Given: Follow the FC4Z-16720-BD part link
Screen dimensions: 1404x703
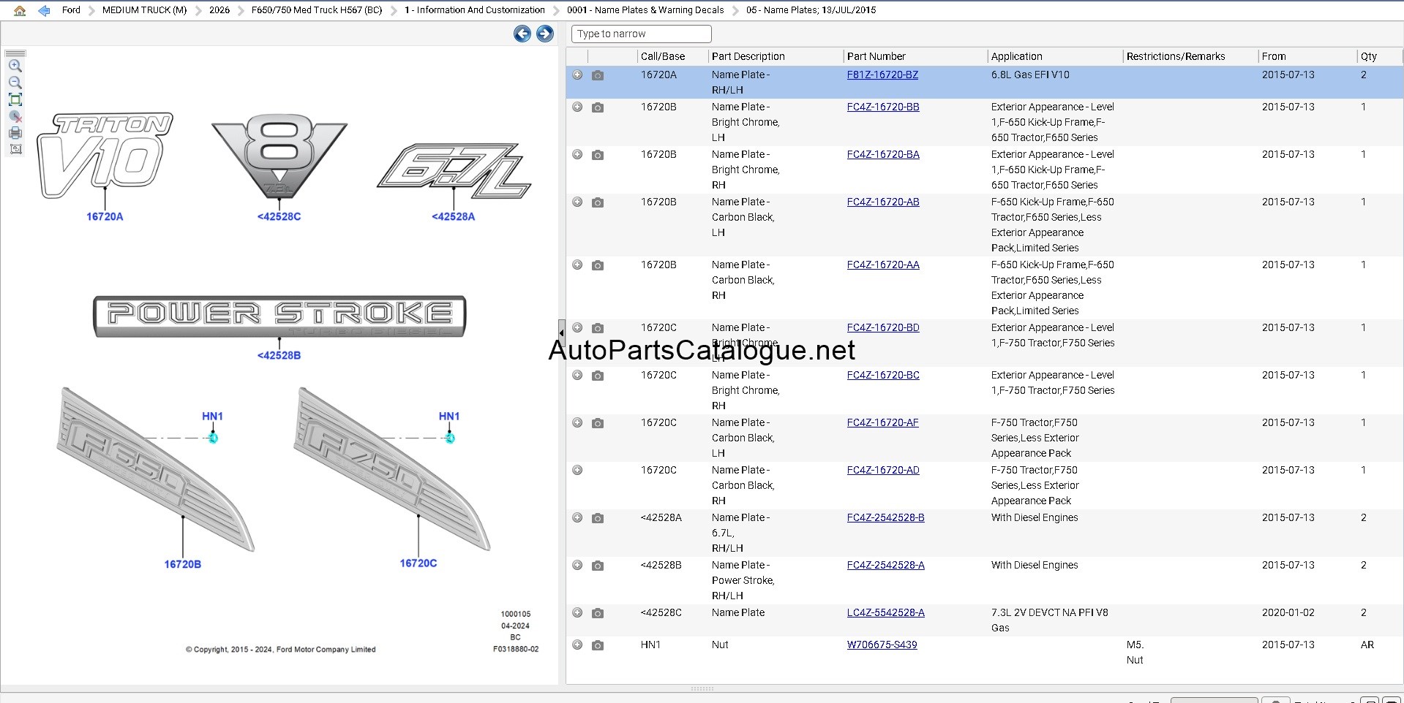Looking at the screenshot, I should click(x=883, y=327).
